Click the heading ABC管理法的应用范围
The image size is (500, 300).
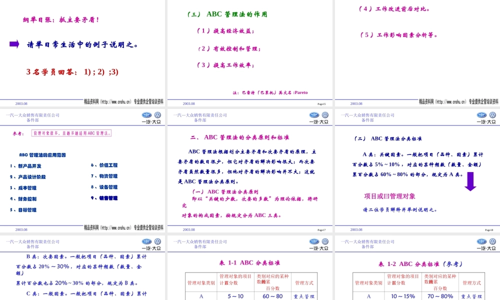42,155
